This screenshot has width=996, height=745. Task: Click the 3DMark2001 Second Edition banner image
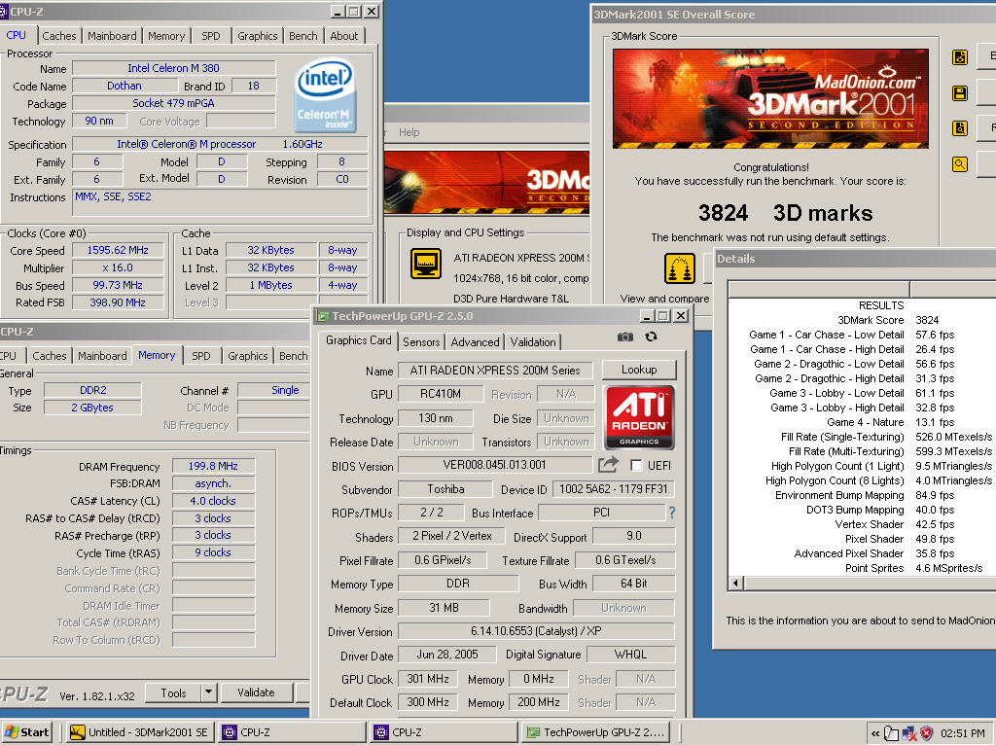click(x=770, y=98)
